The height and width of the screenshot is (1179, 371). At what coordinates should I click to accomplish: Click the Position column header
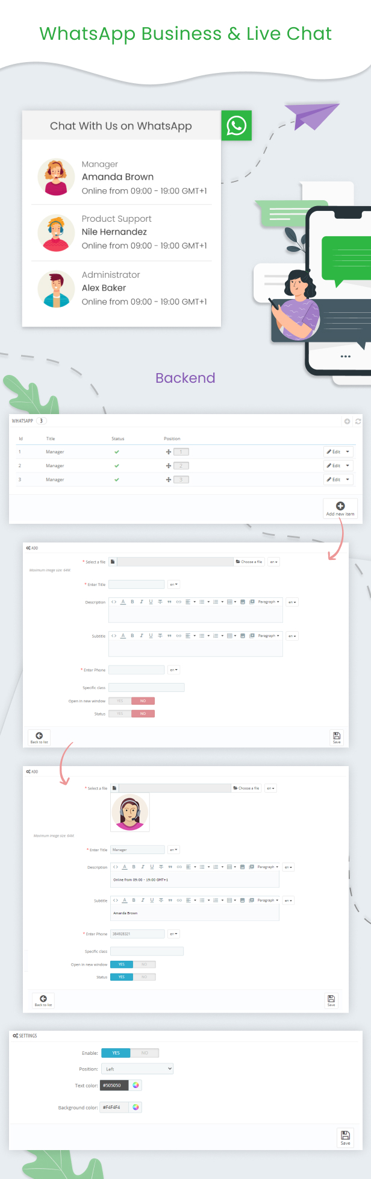(x=172, y=439)
